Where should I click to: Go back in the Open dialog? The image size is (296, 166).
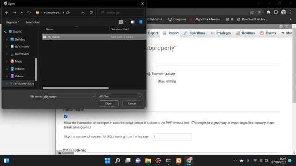pos(7,12)
